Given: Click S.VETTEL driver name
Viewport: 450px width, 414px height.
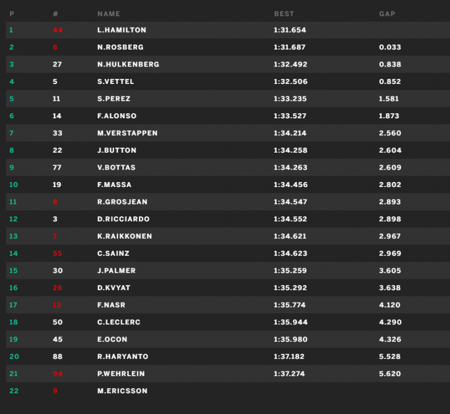Looking at the screenshot, I should click(x=115, y=82).
